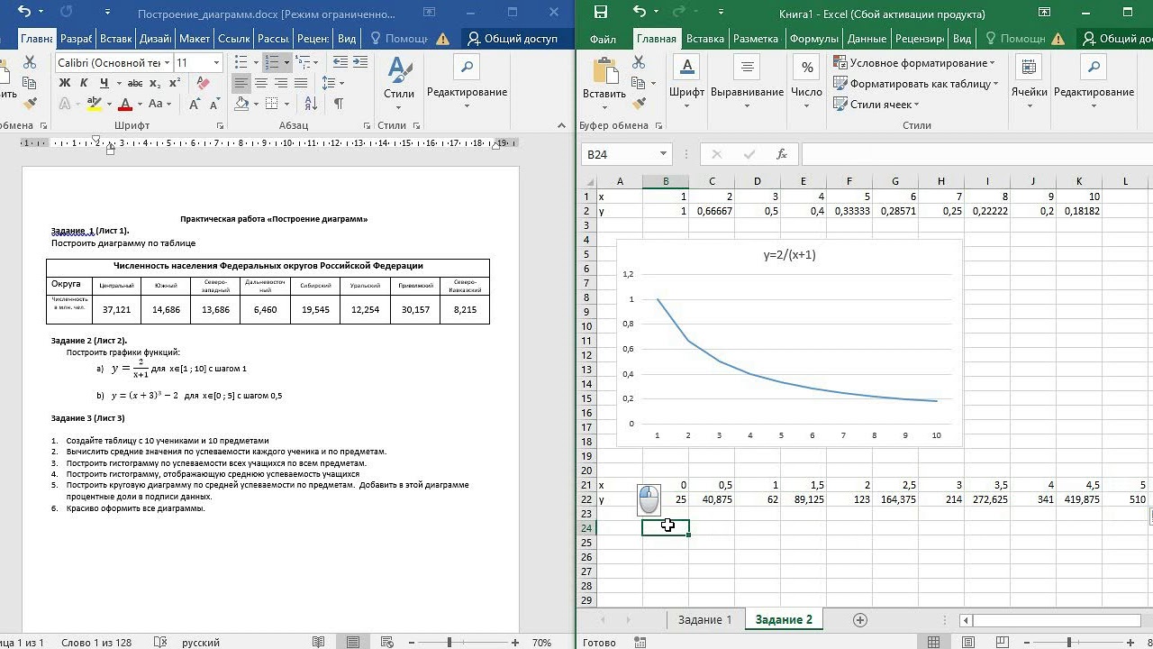This screenshot has width=1153, height=649.
Task: Toggle left text alignment in Word
Action: point(241,83)
